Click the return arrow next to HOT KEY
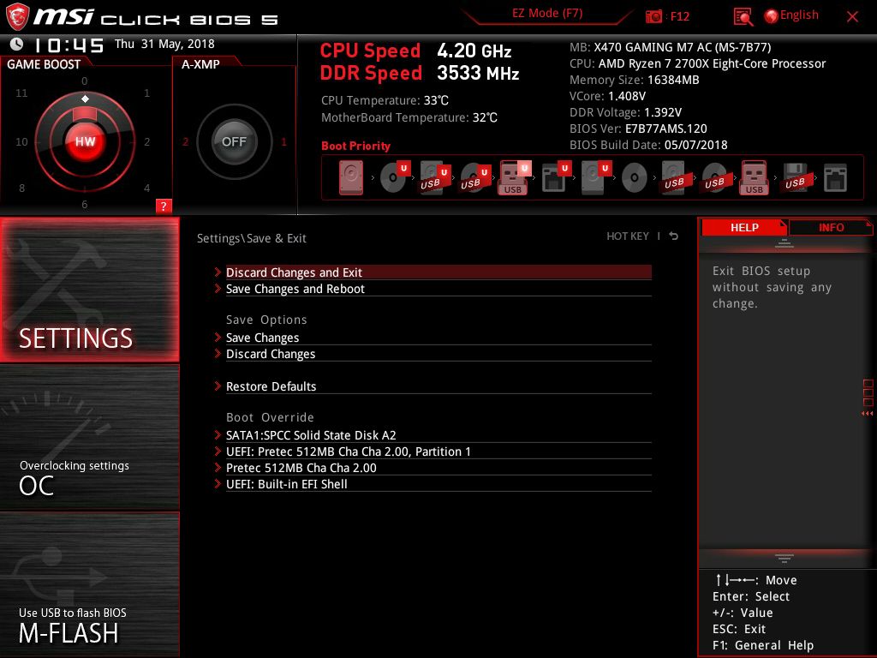Screen dimensions: 877x658 pos(674,236)
